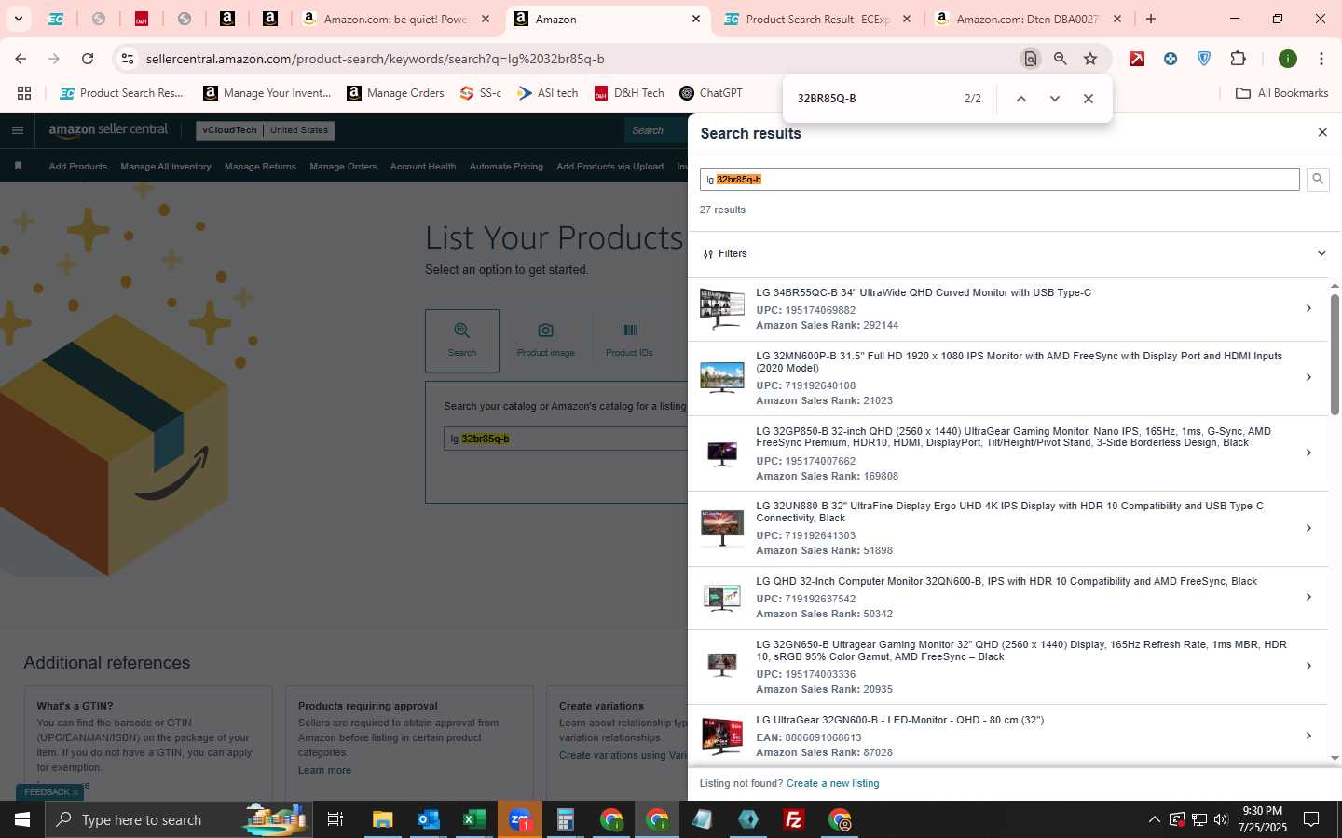Open LG 34BR55QC-B product thumbnail
Viewport: 1342px width, 838px height.
point(722,308)
